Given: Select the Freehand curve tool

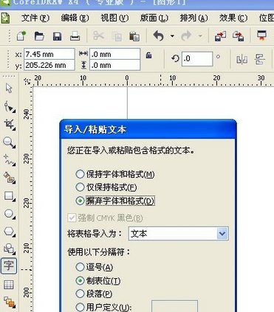Looking at the screenshot, I should pyautogui.click(x=10, y=160).
